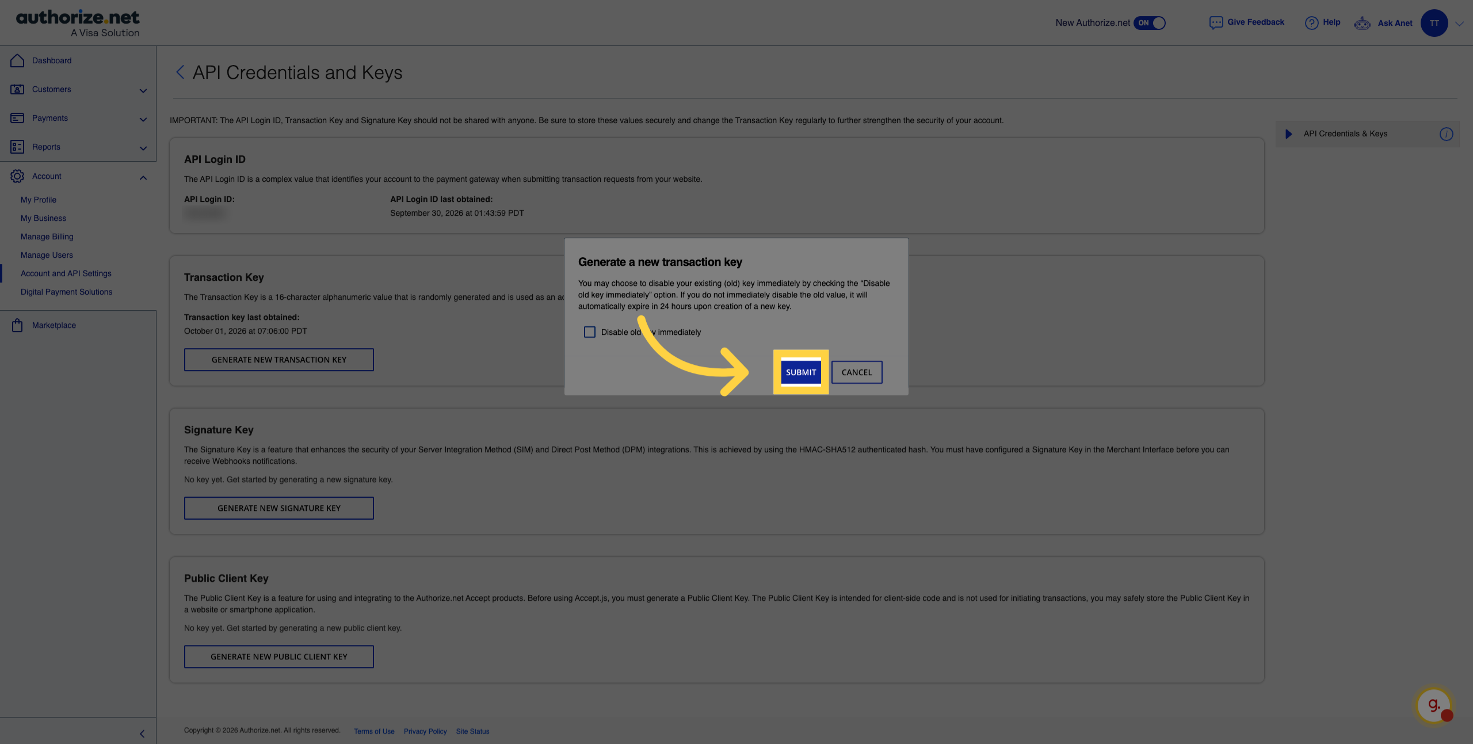Collapse the Account menu chevron
Viewport: 1473px width, 744px height.
[143, 177]
